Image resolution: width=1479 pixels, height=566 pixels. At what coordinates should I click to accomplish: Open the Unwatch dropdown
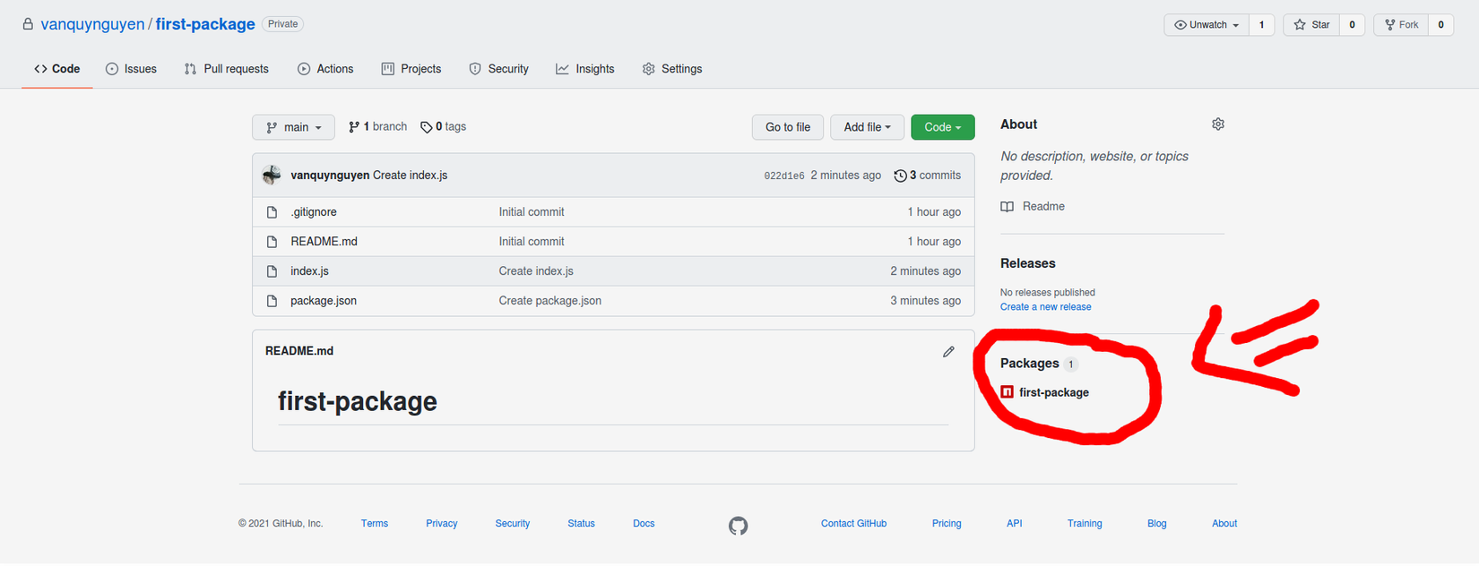point(1206,25)
